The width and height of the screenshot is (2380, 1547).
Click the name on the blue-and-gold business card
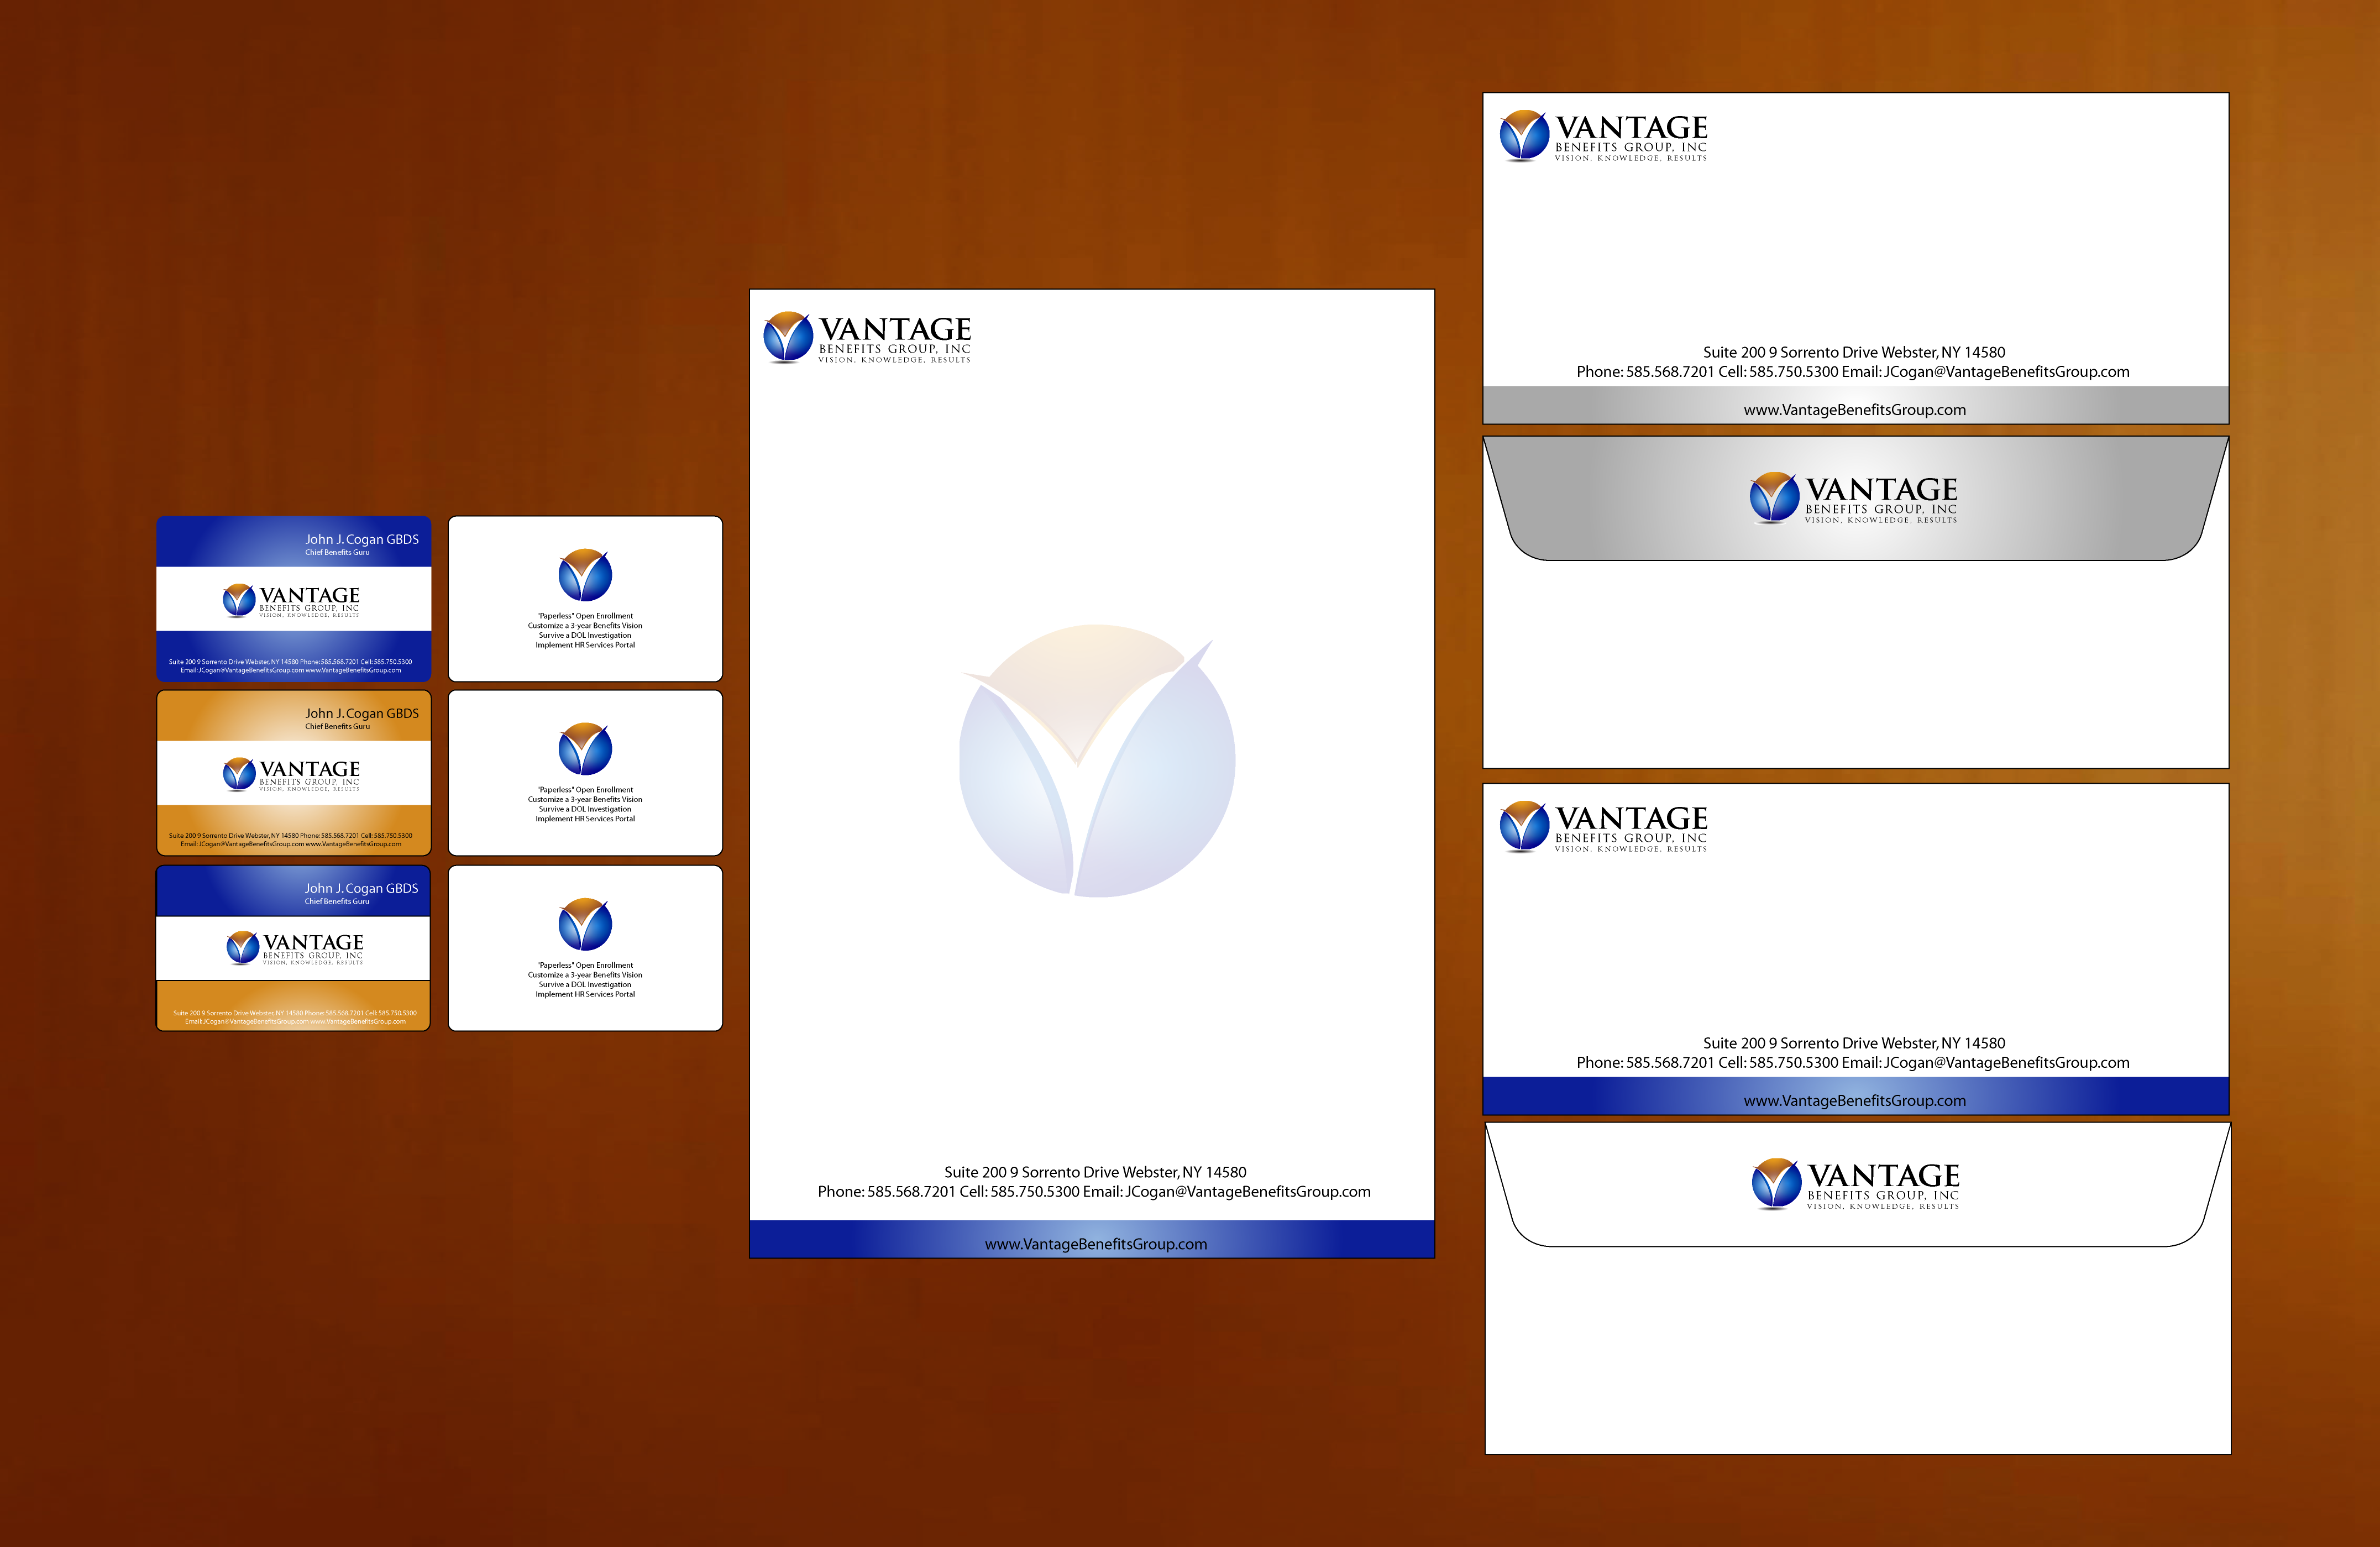click(361, 888)
